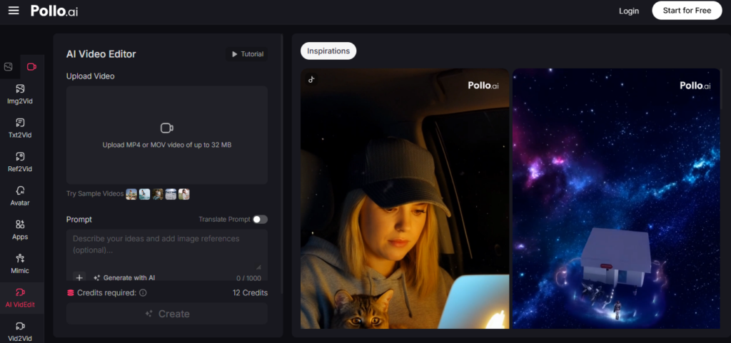
Task: Open the galaxy house inspiration video
Action: (616, 199)
